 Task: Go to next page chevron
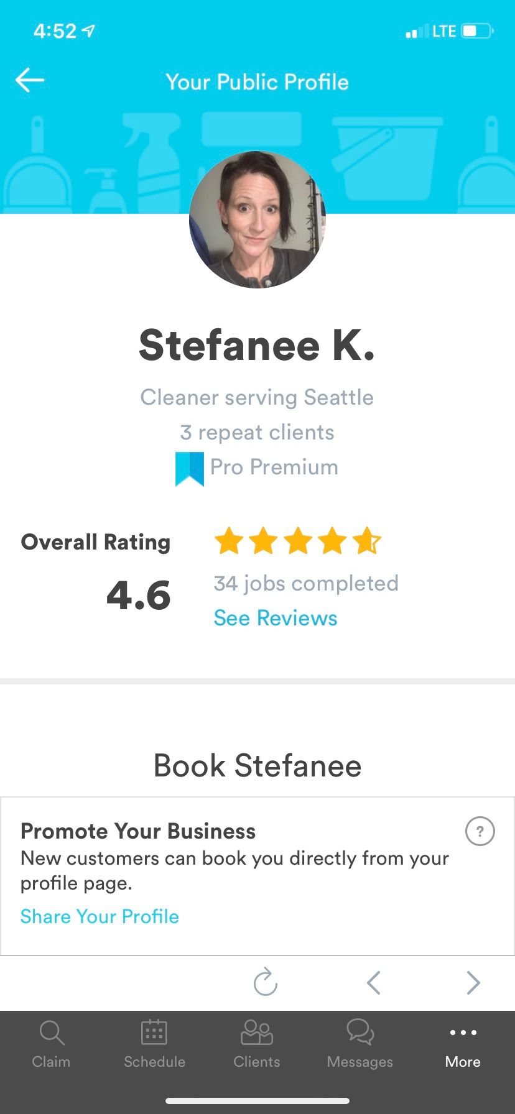tap(473, 982)
